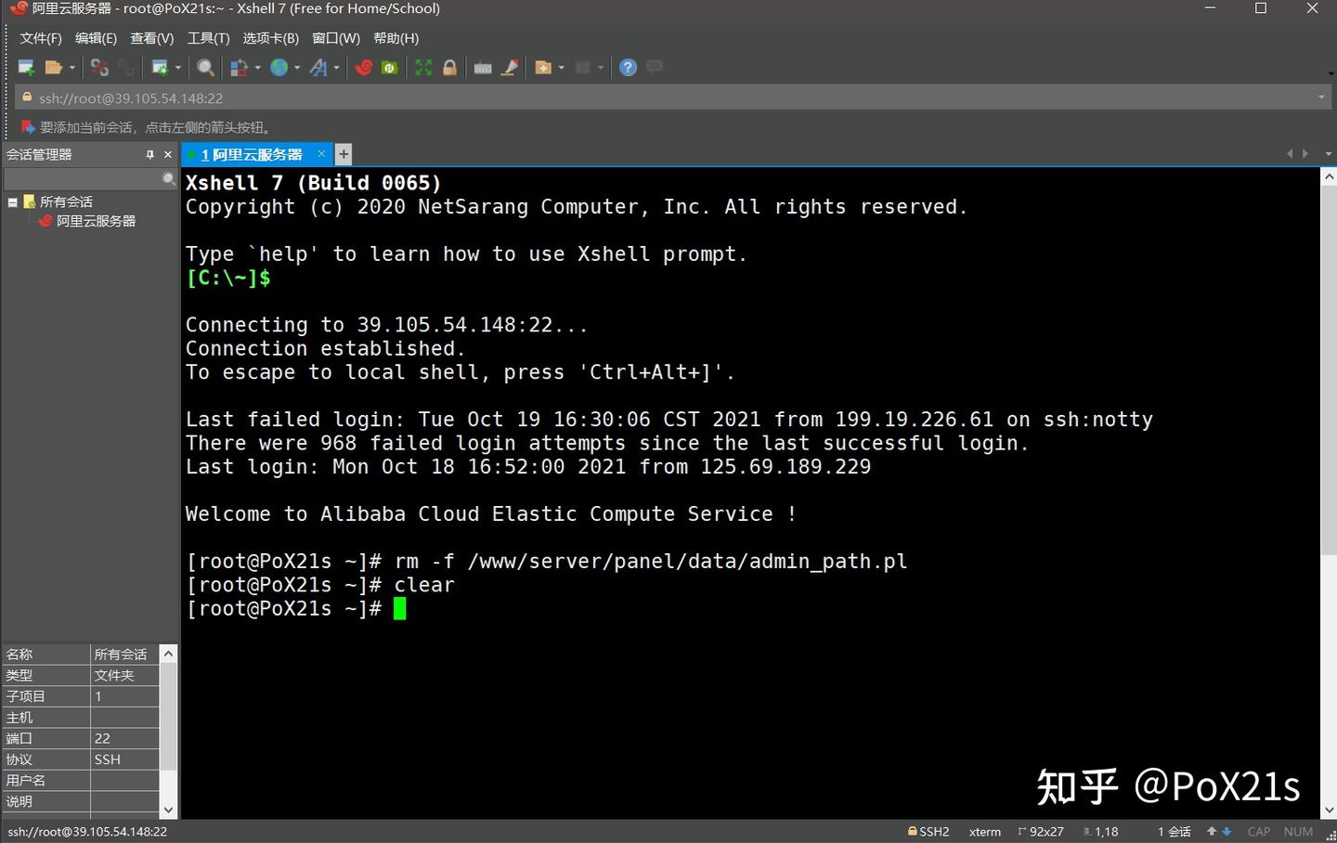The image size is (1337, 843).
Task: Add a new tab with plus button
Action: [344, 155]
